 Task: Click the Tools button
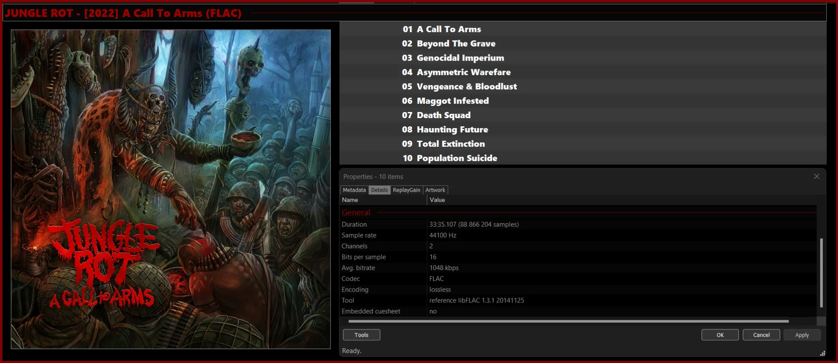click(361, 335)
